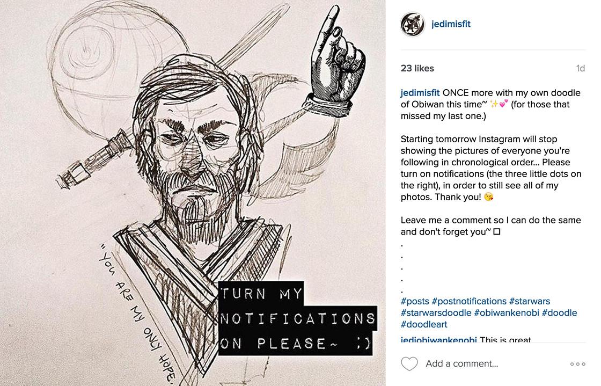This screenshot has height=386, width=601.
Task: View the 23 likes list
Action: [417, 68]
